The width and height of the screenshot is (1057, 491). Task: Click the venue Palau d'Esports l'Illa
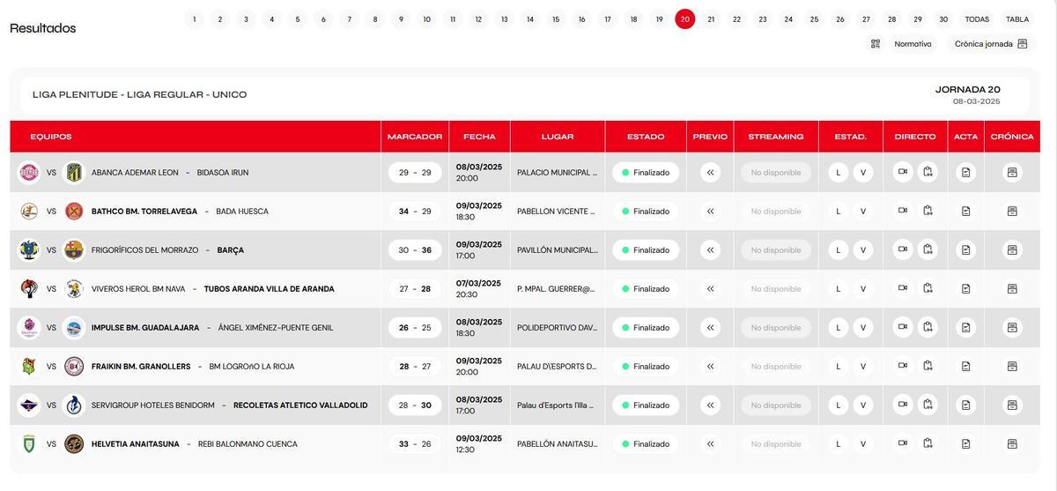[555, 405]
